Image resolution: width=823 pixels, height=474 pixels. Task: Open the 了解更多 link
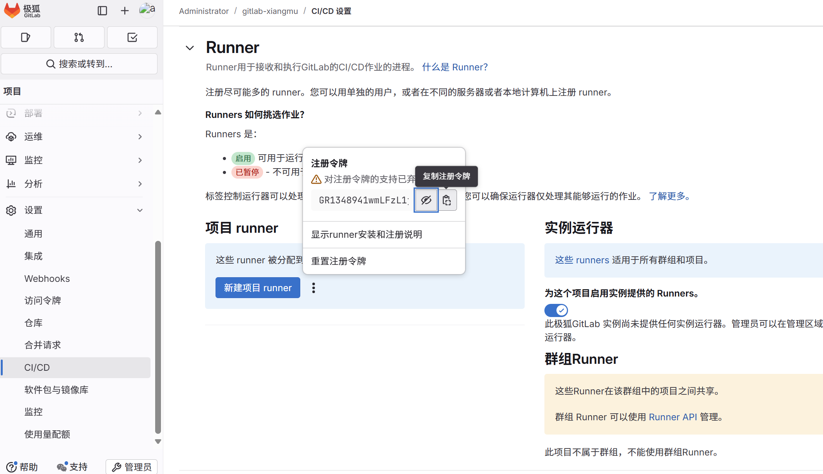pyautogui.click(x=669, y=196)
